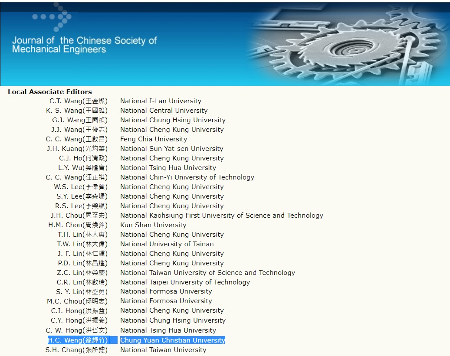Click the Local Associate Editors heading
Screen dimensions: 450x356
50,92
